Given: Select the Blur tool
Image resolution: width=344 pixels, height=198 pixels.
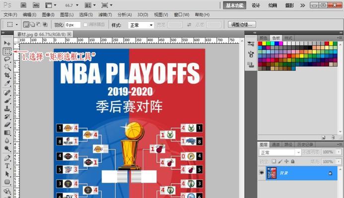Looking at the screenshot, I should point(7,141).
